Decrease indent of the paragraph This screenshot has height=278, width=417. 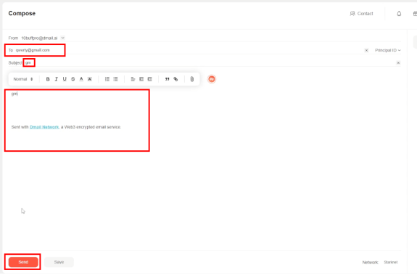click(141, 79)
